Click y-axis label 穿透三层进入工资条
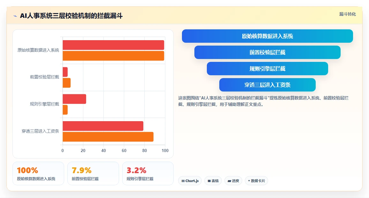This screenshot has width=369, height=198. coord(40,131)
